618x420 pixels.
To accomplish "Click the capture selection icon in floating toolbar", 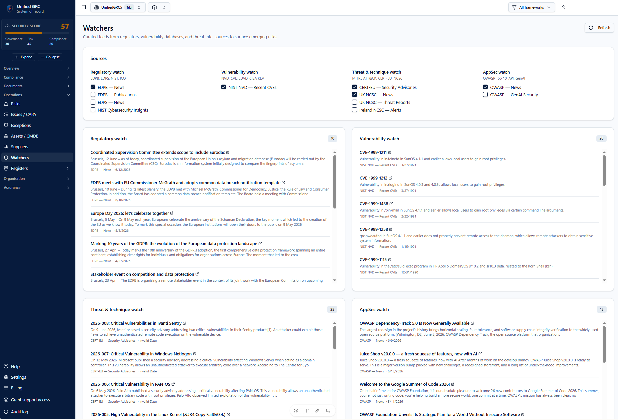I will (296, 411).
